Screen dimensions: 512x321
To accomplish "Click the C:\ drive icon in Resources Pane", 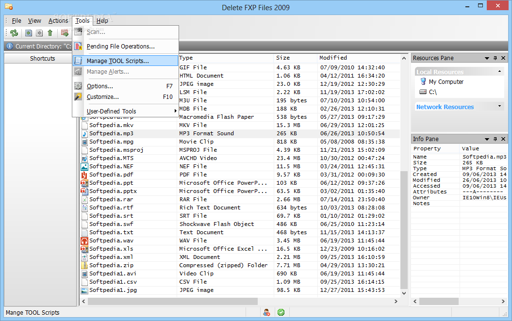I will pos(423,92).
